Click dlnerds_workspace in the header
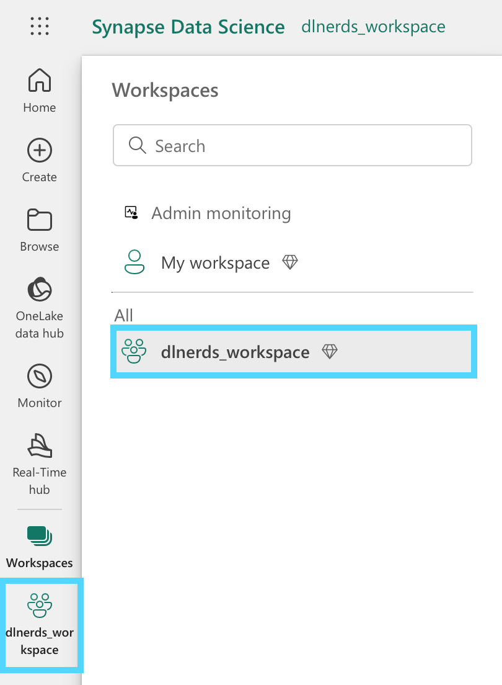 point(373,27)
